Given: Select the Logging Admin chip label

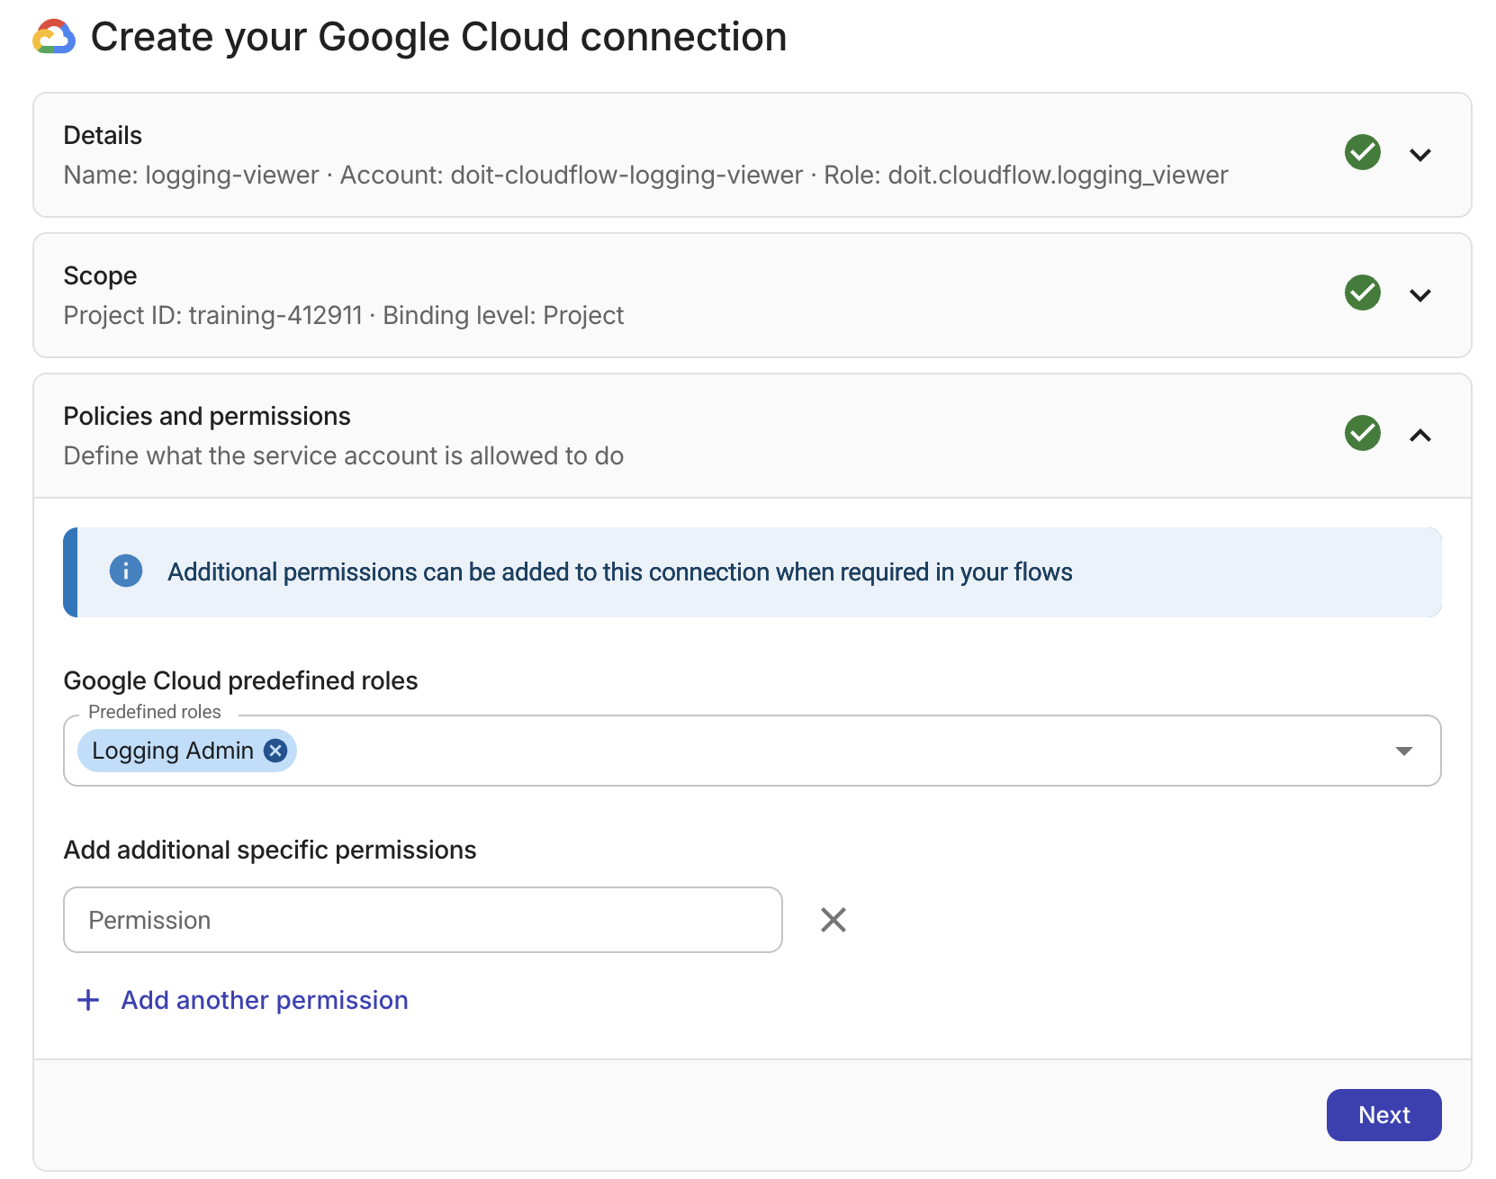Looking at the screenshot, I should click(x=173, y=751).
